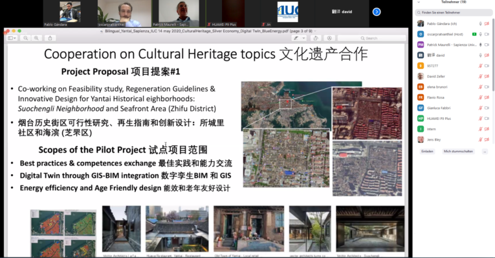Select the Highlight pen tool in Preview

tap(296, 38)
